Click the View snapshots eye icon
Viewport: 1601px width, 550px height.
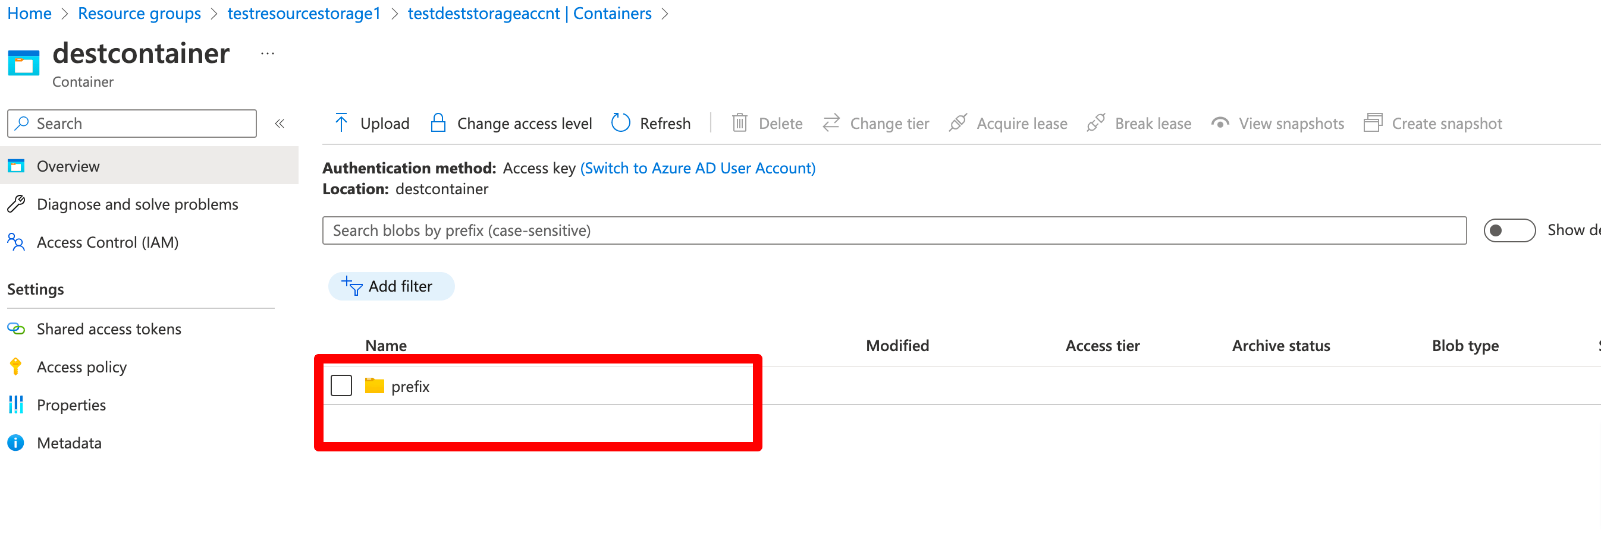pyautogui.click(x=1220, y=123)
